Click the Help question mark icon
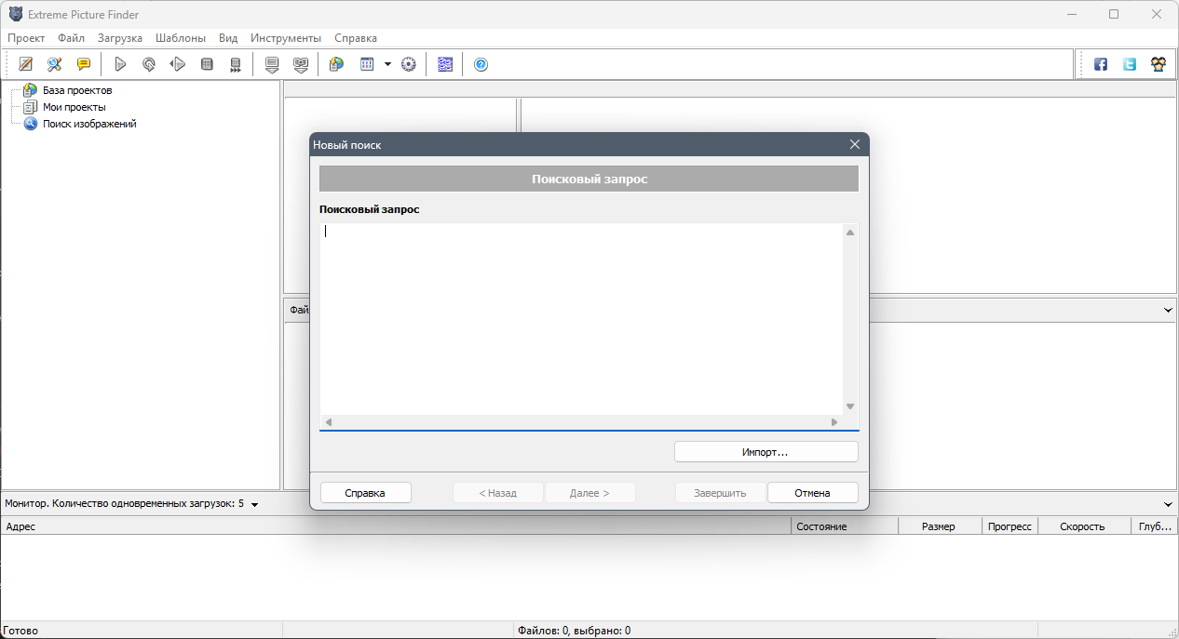This screenshot has height=639, width=1179. (481, 64)
